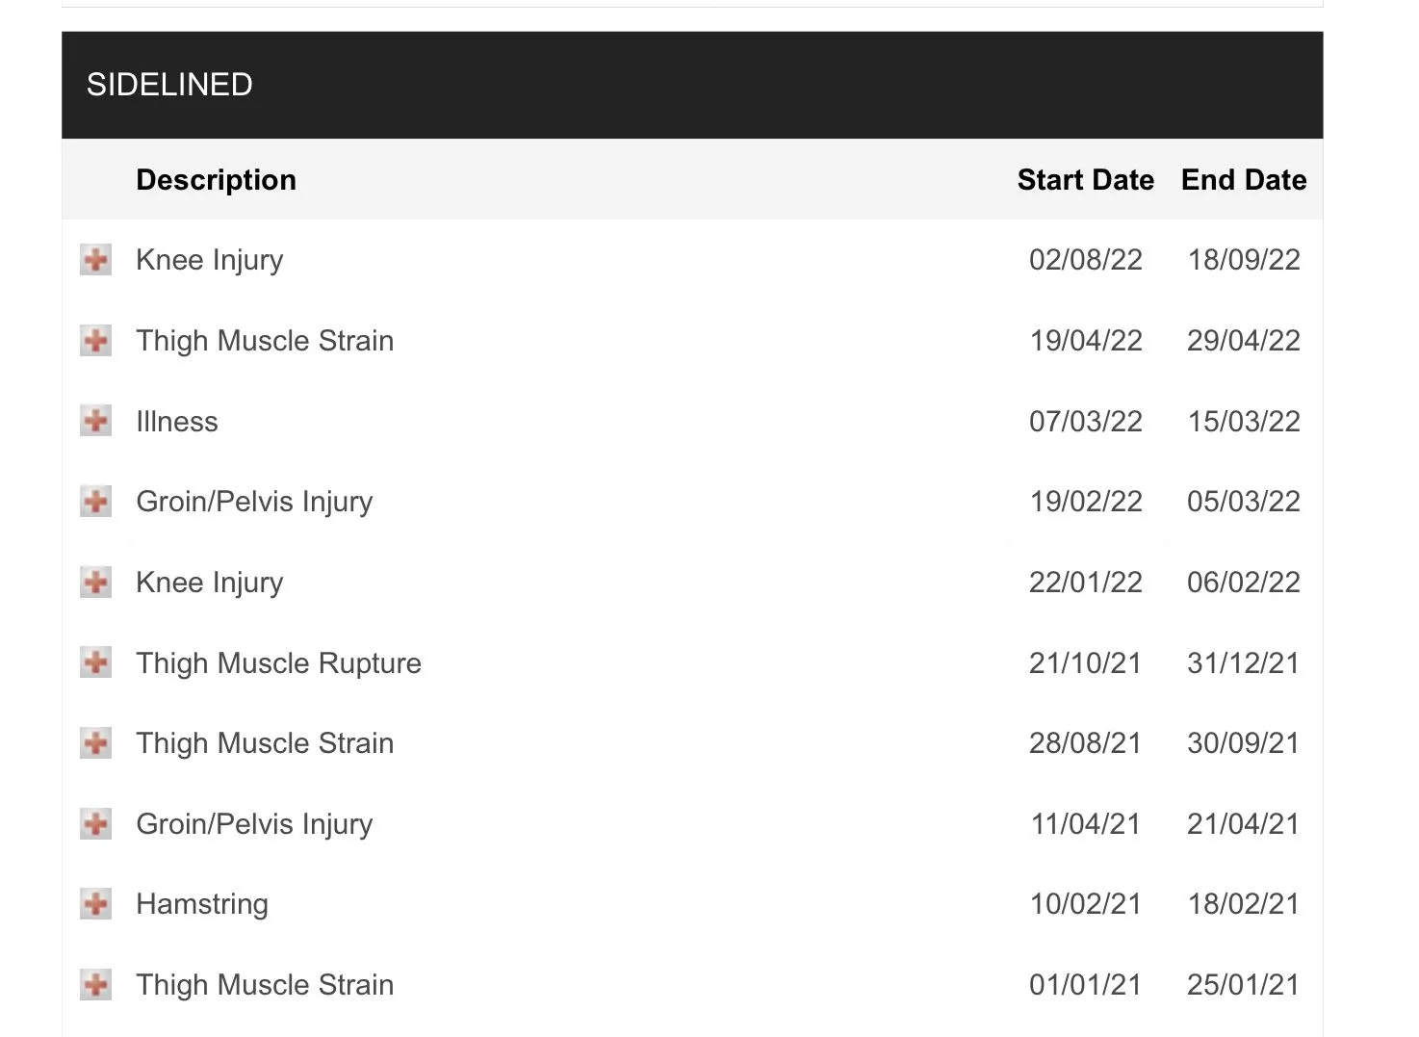Click the Description column header

click(x=216, y=180)
